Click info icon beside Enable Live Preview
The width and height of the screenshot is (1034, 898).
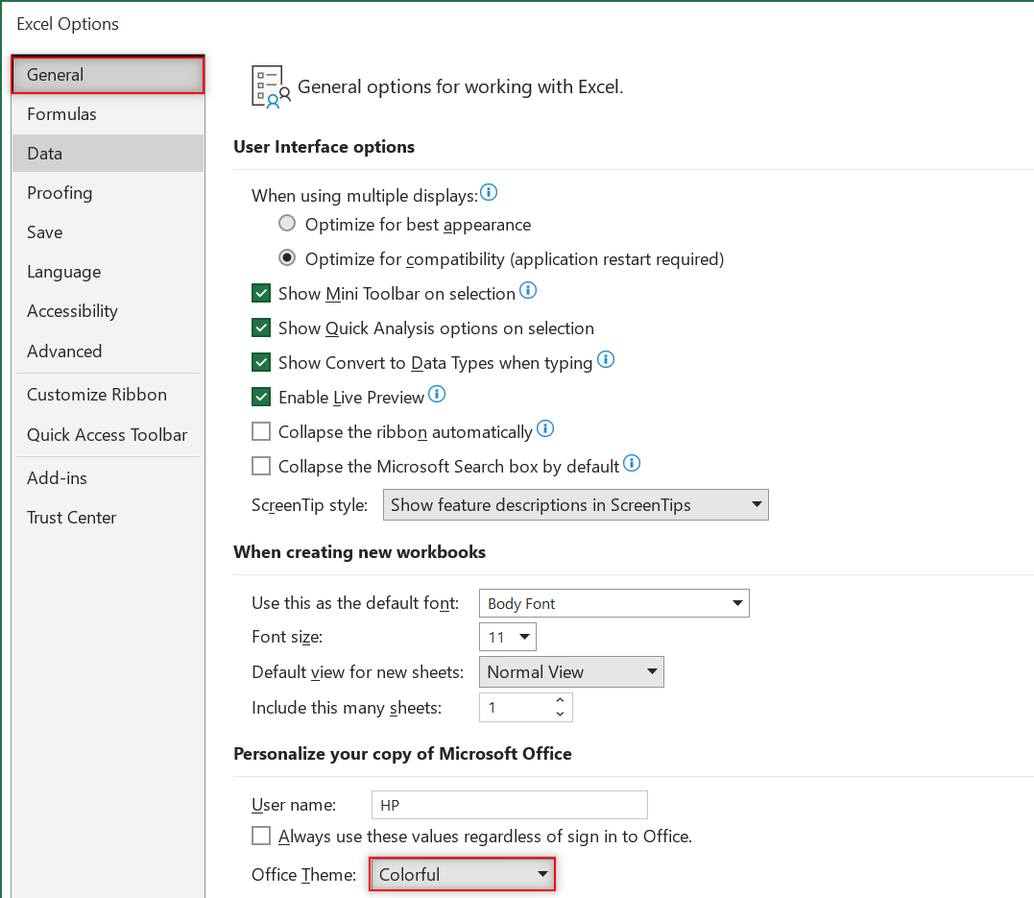click(x=437, y=394)
